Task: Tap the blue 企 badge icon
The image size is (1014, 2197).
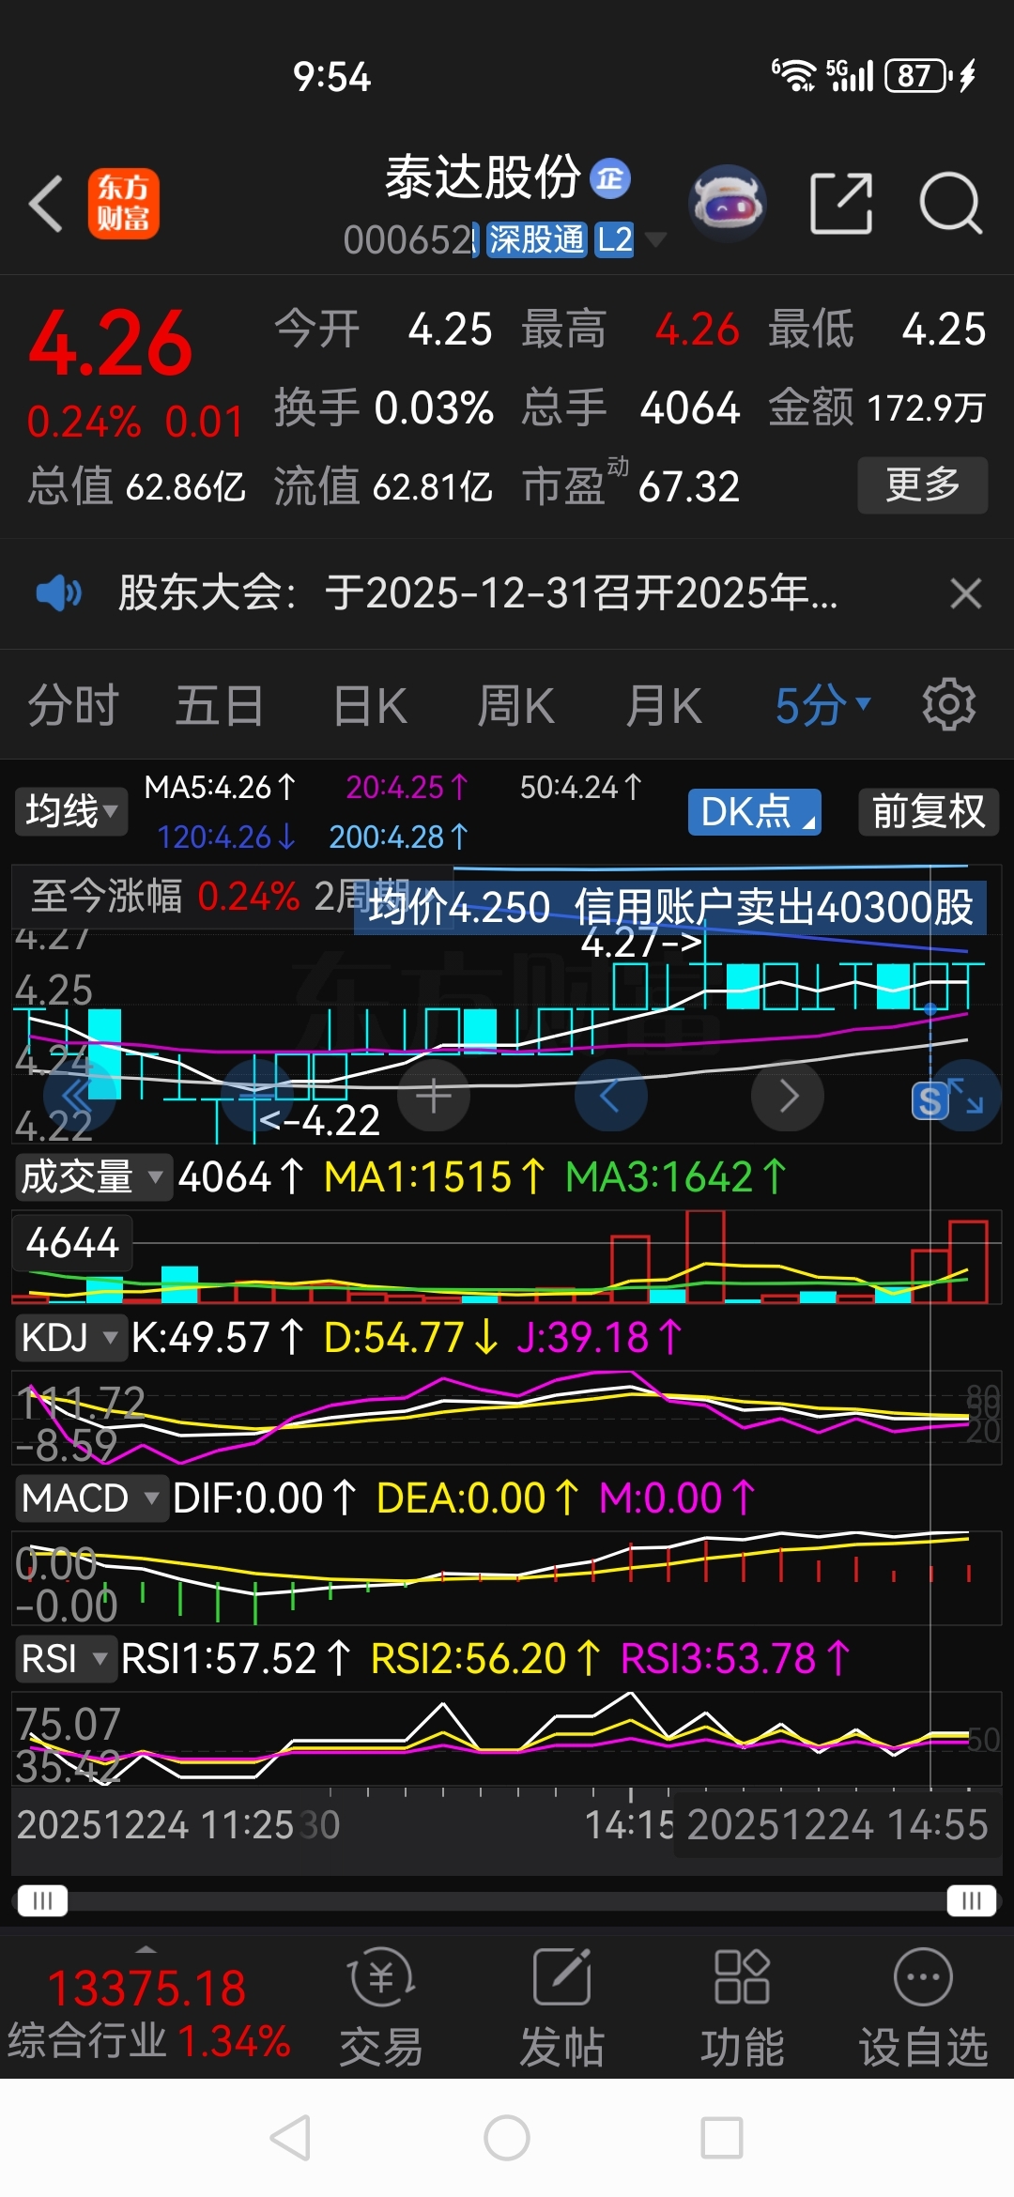Action: click(x=610, y=178)
